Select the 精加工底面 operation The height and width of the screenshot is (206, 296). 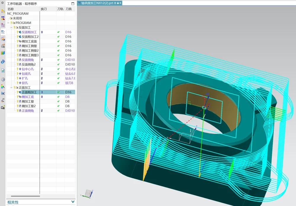pyautogui.click(x=29, y=41)
